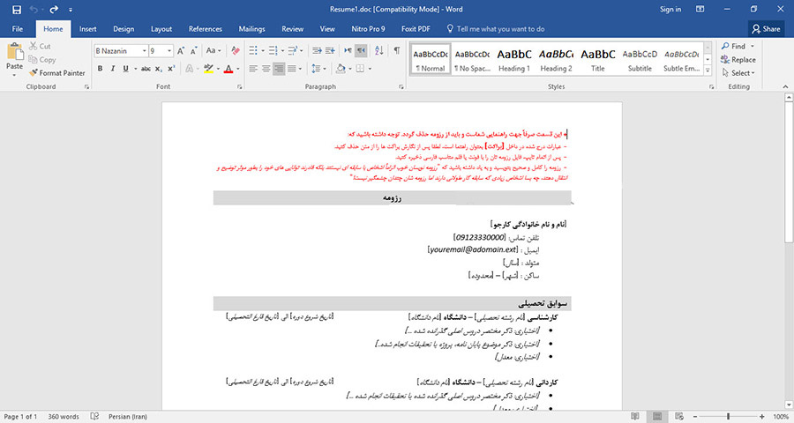
Task: Click the Tell me what you want to do box
Action: (x=495, y=29)
